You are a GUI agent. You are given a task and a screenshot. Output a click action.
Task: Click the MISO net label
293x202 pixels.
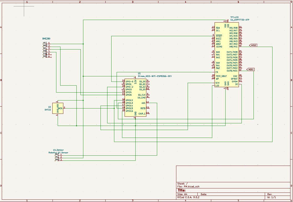(x=253, y=45)
